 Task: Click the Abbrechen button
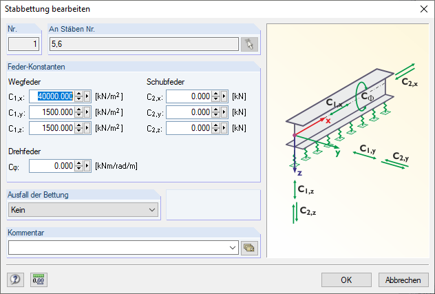click(403, 280)
